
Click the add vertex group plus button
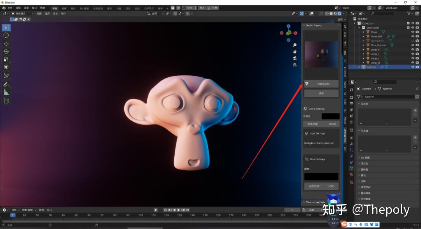415,110
